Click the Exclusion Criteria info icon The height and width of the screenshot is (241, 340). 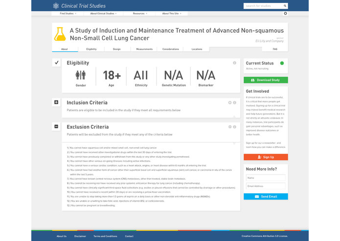pyautogui.click(x=235, y=127)
